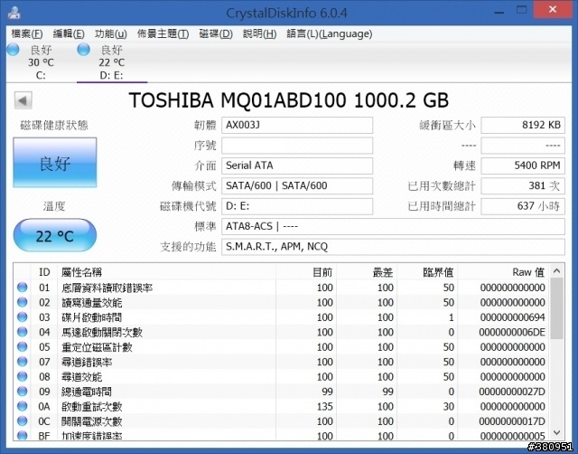Click the blue status dot for attribute 01
Screen dimensions: 578x454
click(x=22, y=288)
